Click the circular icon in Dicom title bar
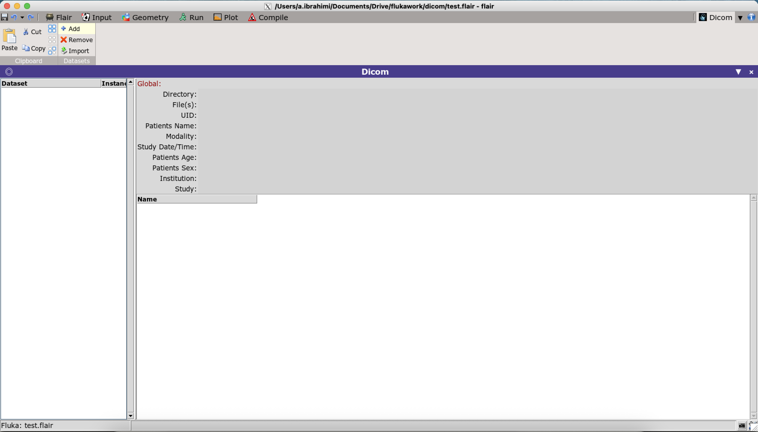 pyautogui.click(x=9, y=71)
